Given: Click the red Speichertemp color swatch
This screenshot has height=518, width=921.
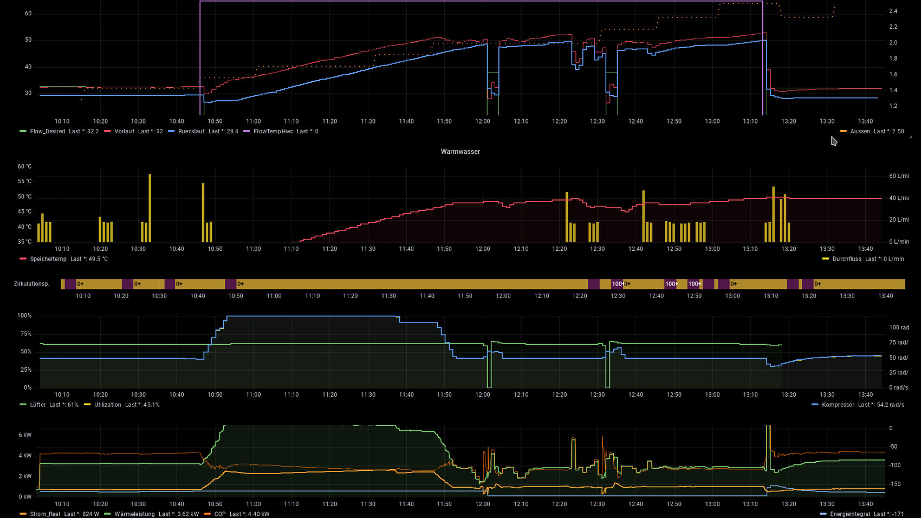Looking at the screenshot, I should tap(23, 259).
